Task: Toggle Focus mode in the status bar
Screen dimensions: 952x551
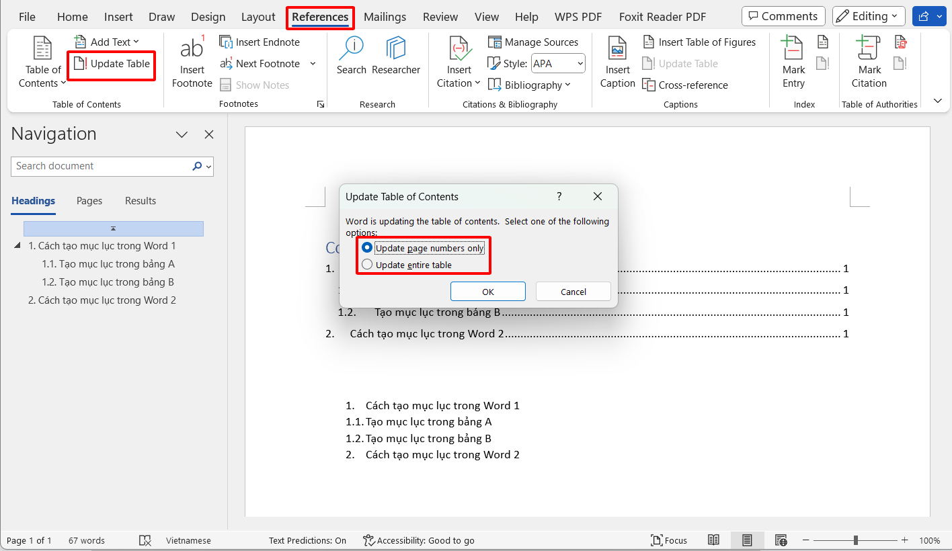Action: tap(669, 540)
